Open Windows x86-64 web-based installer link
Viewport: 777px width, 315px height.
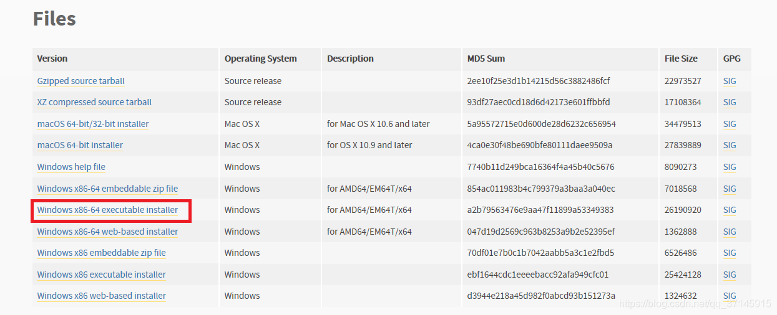(107, 232)
